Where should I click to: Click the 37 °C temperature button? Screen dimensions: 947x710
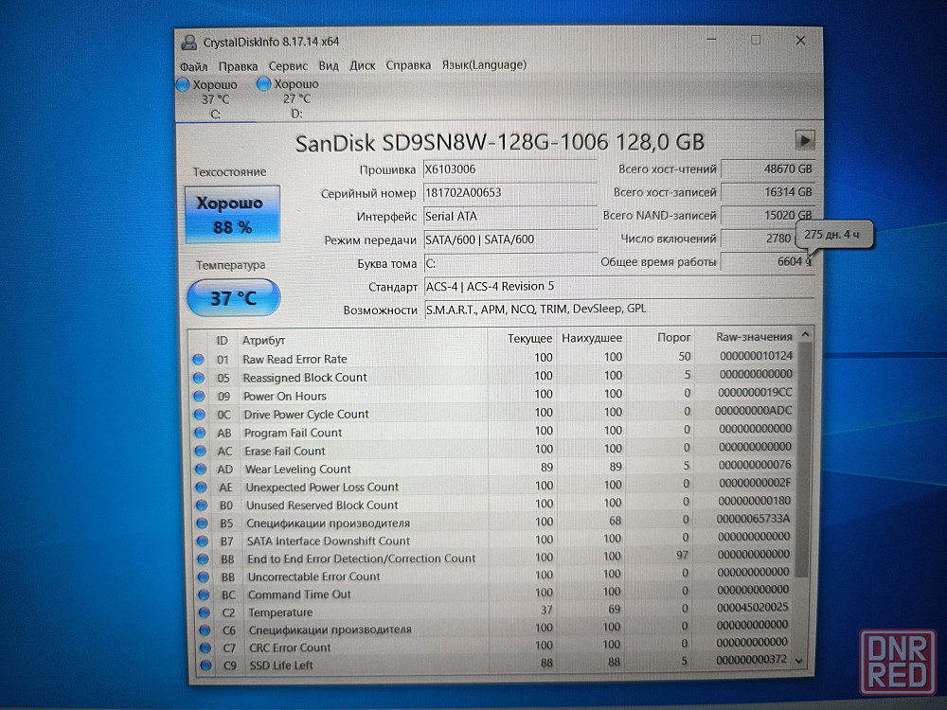click(x=234, y=297)
